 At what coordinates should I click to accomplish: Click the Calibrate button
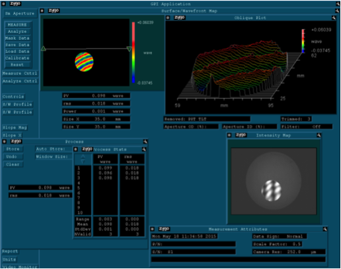pyautogui.click(x=18, y=58)
